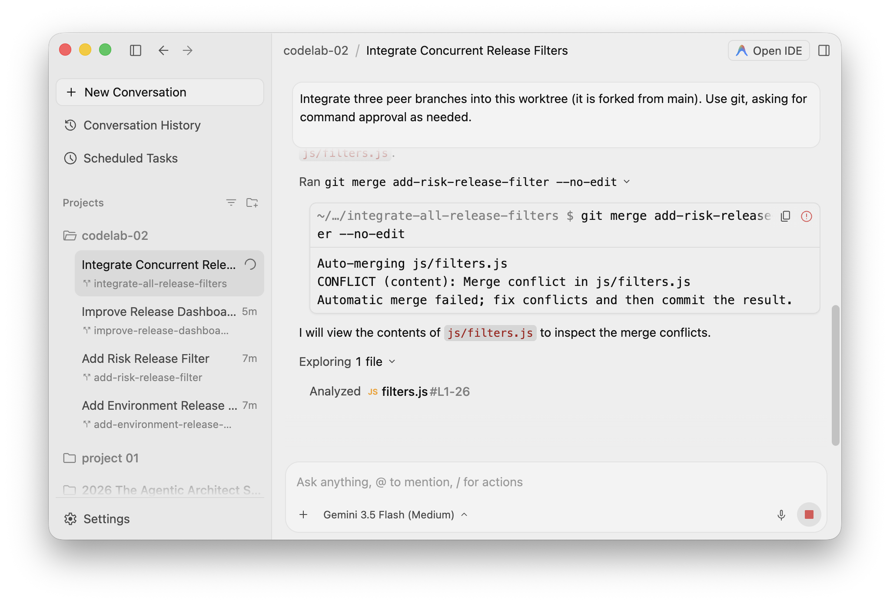Viewport: 890px width, 604px height.
Task: Click the user prompt message bubble
Action: 556,115
